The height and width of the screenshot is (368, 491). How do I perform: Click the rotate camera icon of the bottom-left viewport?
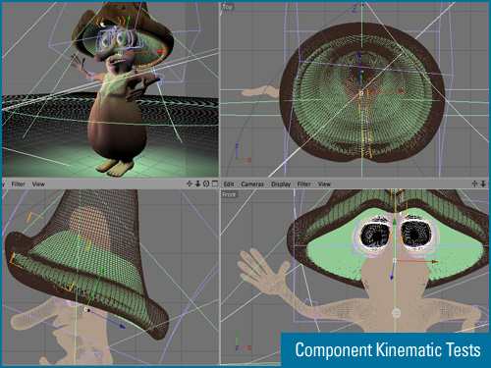coord(206,184)
